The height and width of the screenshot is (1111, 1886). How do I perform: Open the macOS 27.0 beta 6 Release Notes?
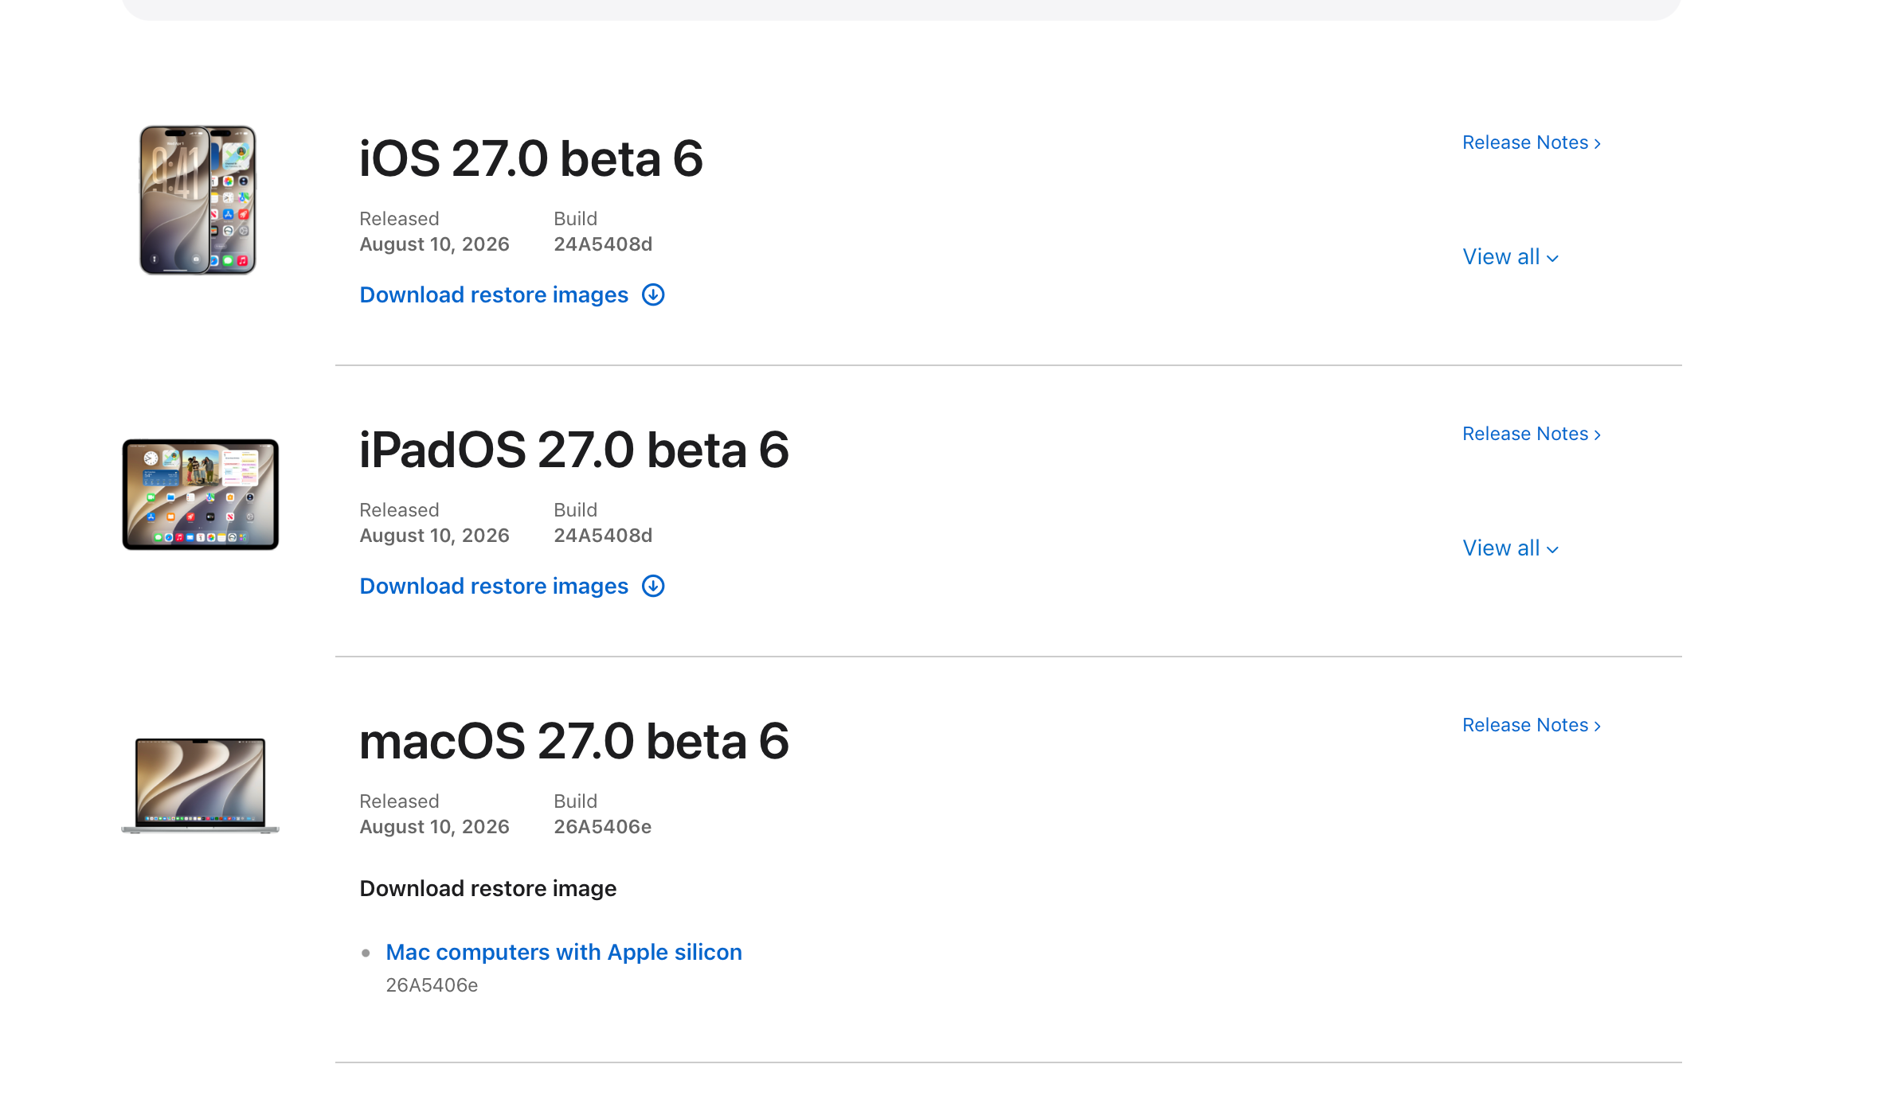click(x=1531, y=725)
